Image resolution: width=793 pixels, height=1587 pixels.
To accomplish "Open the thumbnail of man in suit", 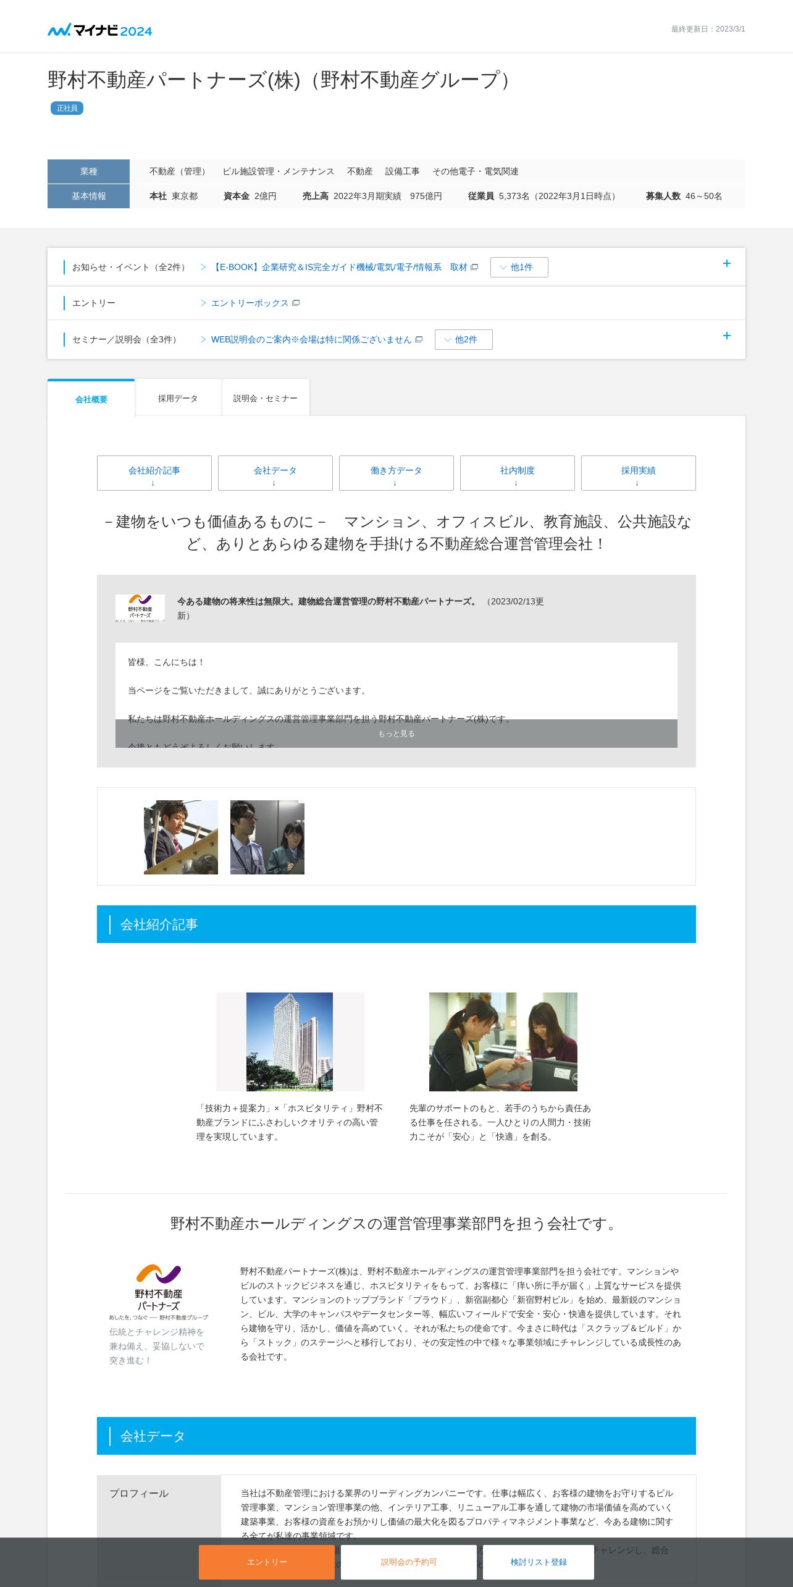I will click(x=181, y=837).
